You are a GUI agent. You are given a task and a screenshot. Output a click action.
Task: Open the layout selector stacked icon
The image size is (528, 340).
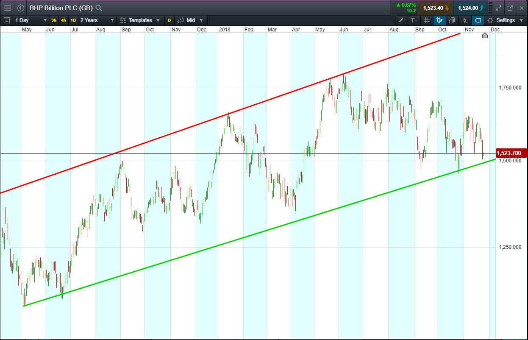pyautogui.click(x=490, y=8)
